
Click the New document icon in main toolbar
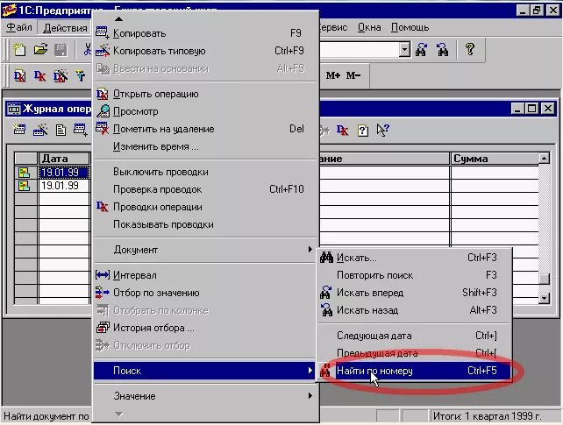pyautogui.click(x=19, y=49)
